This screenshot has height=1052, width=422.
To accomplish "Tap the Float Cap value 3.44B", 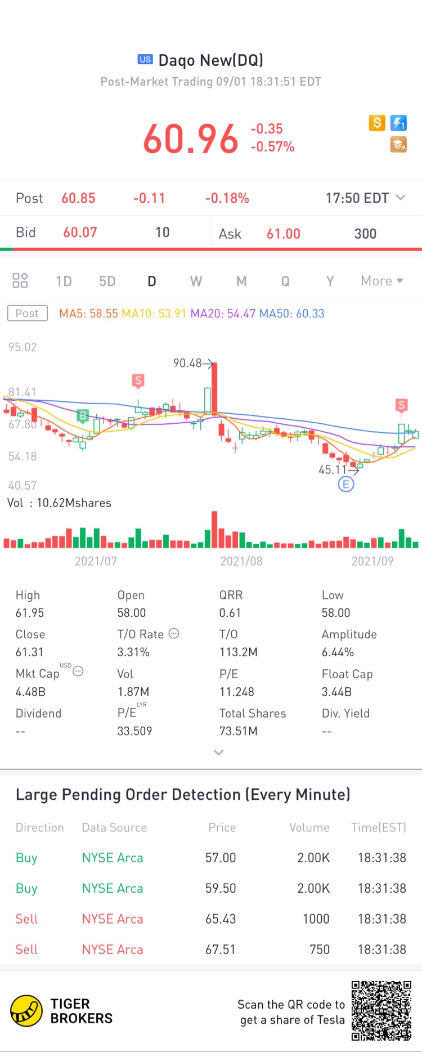I will (336, 692).
